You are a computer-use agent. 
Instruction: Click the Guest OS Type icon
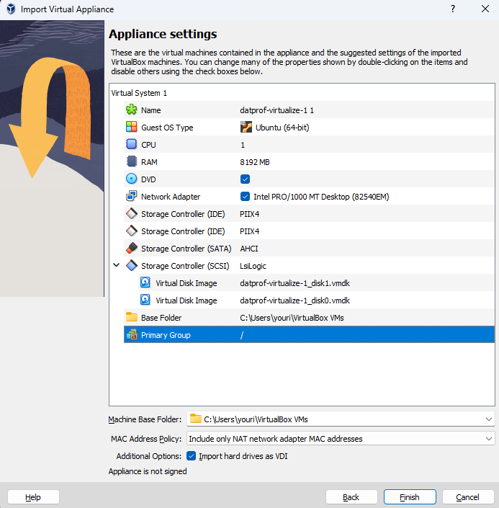pyautogui.click(x=131, y=128)
